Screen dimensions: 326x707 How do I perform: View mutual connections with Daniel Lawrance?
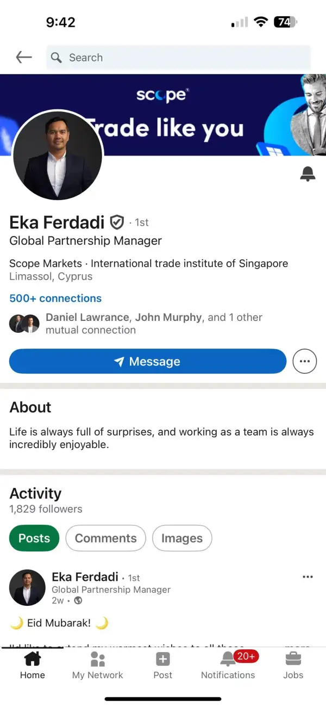point(136,324)
